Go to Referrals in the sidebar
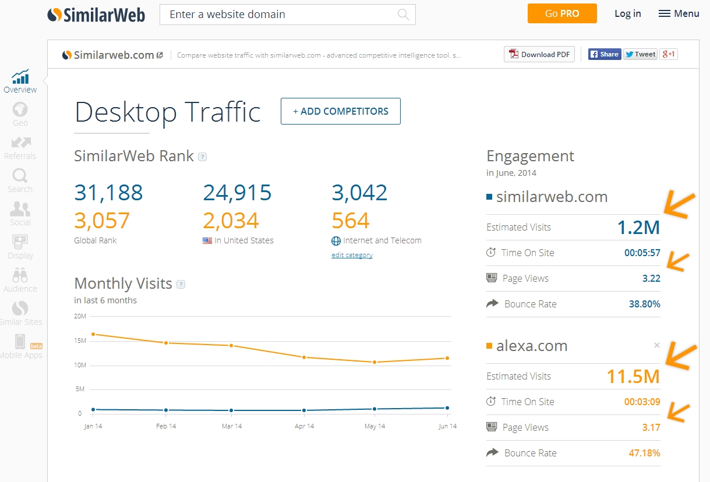Image resolution: width=710 pixels, height=482 pixels. coord(20,148)
